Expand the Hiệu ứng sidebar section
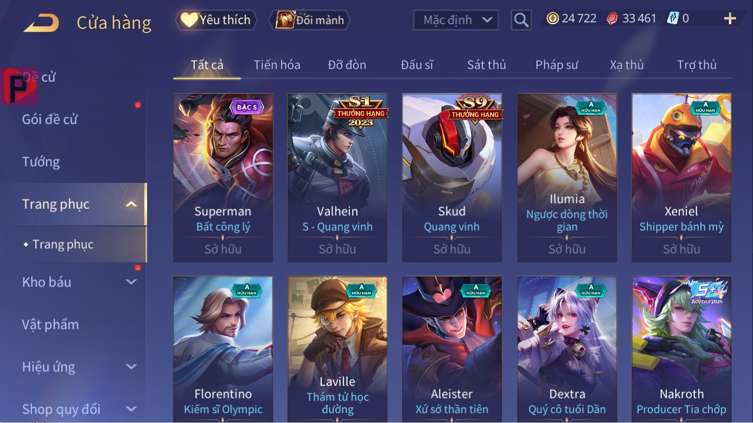The image size is (753, 423). (x=131, y=367)
